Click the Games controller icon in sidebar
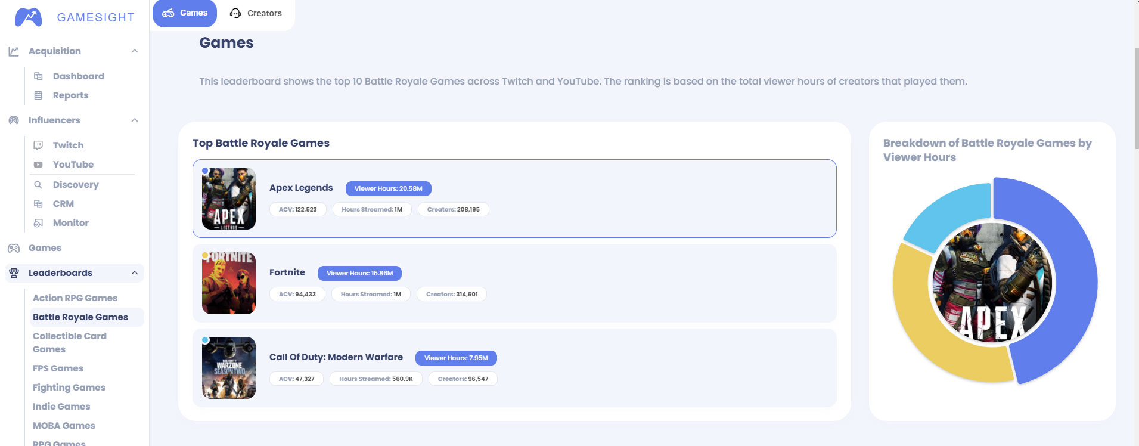This screenshot has height=446, width=1139. coord(14,248)
